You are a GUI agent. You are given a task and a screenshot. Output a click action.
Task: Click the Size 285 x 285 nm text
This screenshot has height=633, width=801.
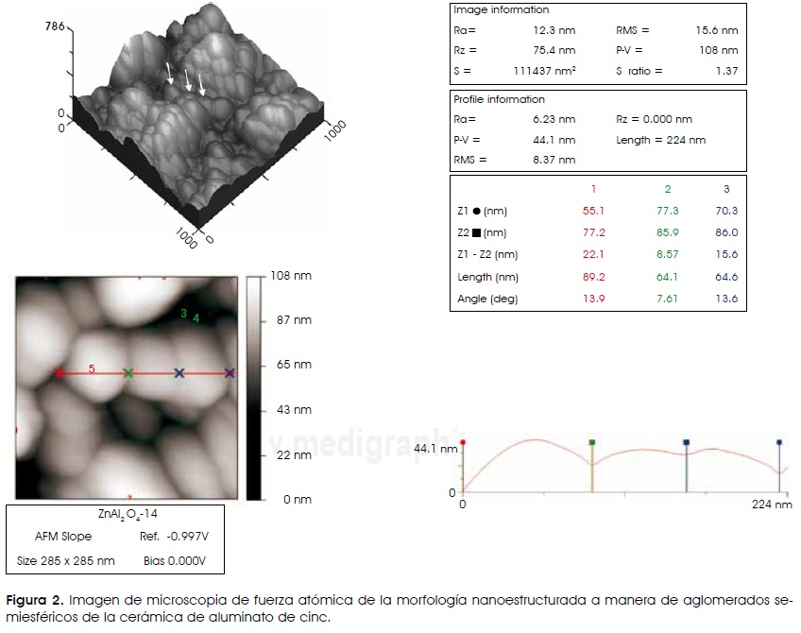point(66,560)
